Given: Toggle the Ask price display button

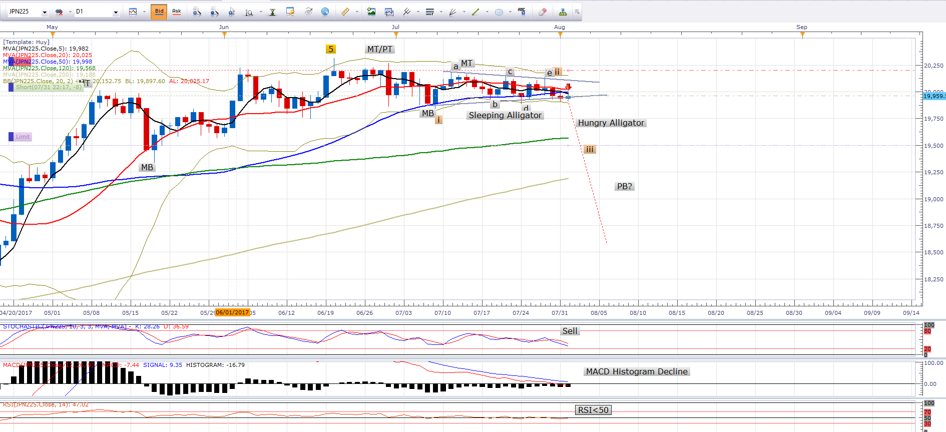Looking at the screenshot, I should 177,12.
